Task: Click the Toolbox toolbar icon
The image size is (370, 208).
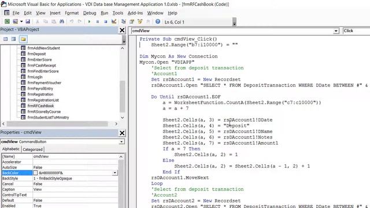Action: [x=148, y=22]
